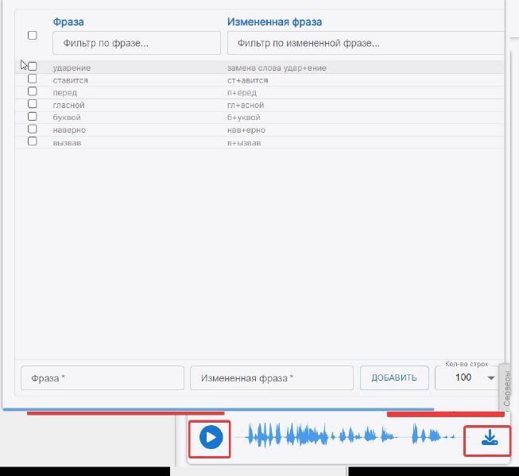Focus the Измененная фраза bottom input

point(271,377)
